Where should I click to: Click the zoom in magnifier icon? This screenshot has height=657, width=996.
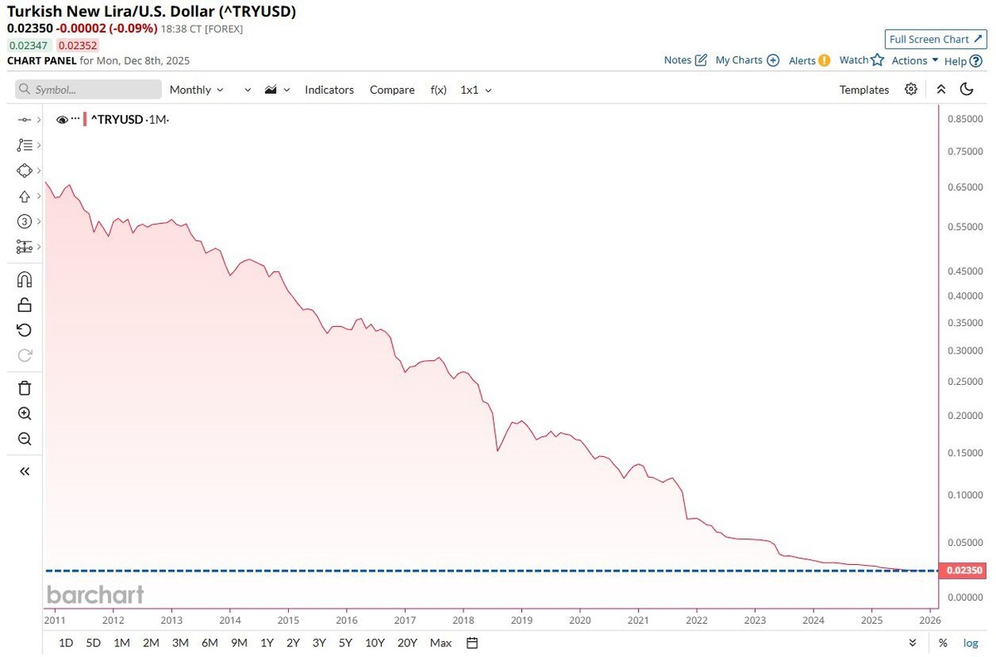click(x=24, y=414)
